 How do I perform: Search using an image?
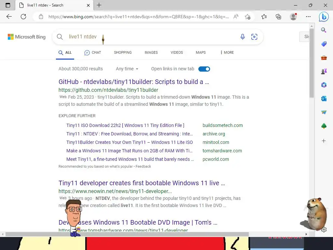(254, 36)
